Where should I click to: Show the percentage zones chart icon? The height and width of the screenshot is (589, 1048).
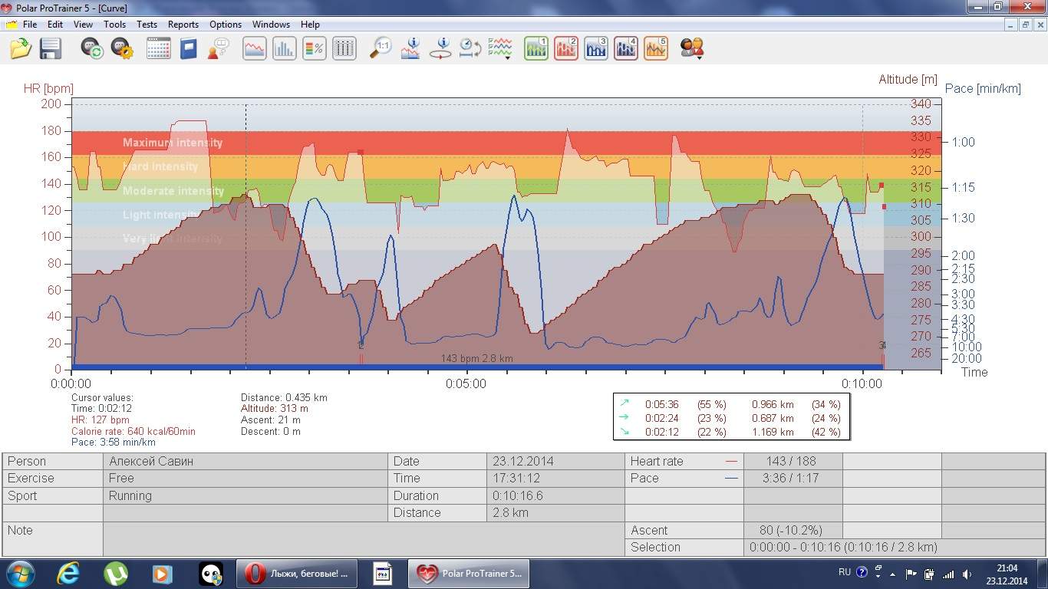315,48
